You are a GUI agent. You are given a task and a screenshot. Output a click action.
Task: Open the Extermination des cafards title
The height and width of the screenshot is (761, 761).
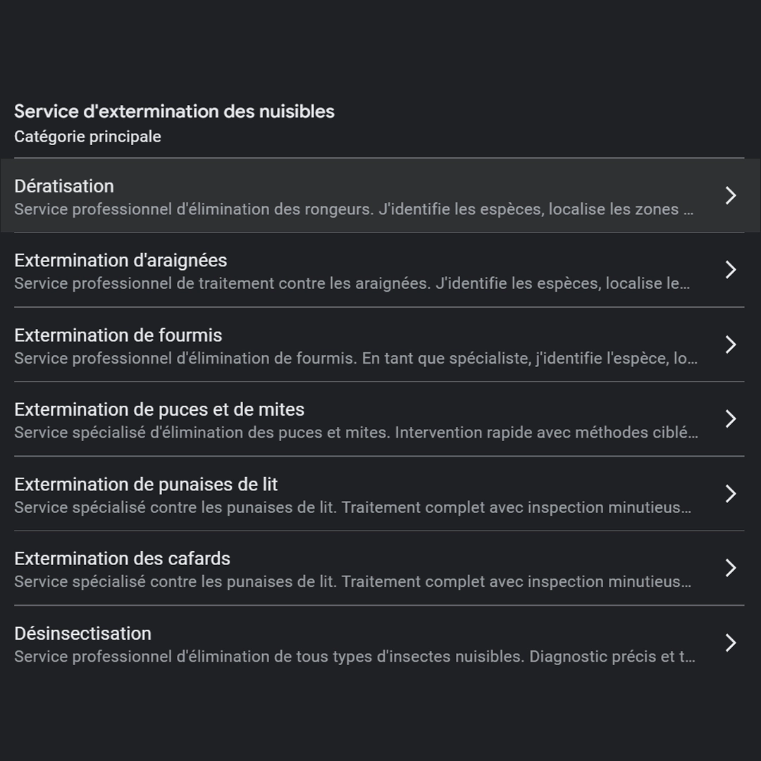(122, 559)
